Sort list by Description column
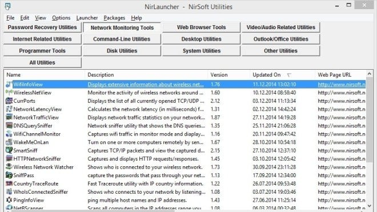Screen dimensions: 377x212 tap(146, 75)
